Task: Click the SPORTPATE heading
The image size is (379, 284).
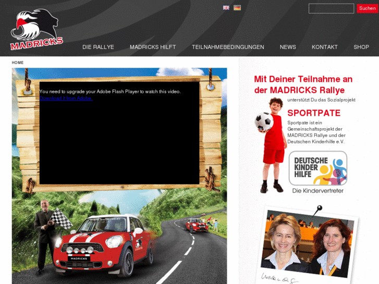Action: pyautogui.click(x=314, y=113)
